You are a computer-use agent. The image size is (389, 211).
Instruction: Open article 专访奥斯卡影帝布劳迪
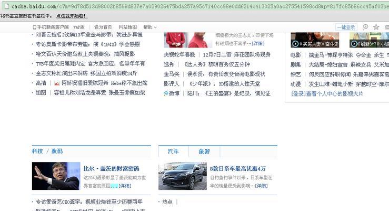[x=88, y=44]
